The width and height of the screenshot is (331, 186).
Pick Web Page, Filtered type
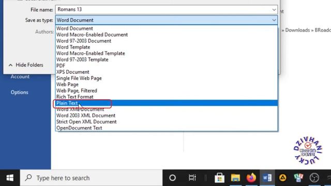pos(167,91)
